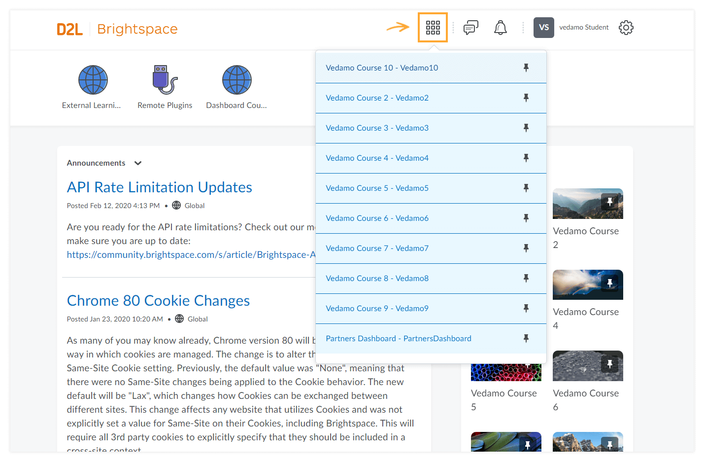Click Vedamo Course 6 tile title
Screen dimensions: 704x462
click(x=586, y=400)
